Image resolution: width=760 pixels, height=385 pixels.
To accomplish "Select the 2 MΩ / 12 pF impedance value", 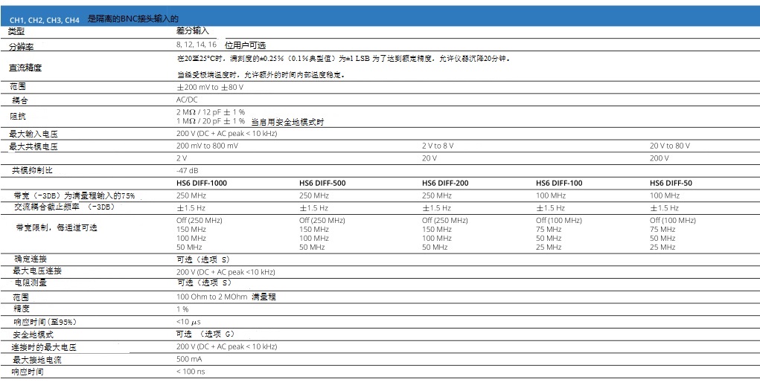I will coord(210,111).
